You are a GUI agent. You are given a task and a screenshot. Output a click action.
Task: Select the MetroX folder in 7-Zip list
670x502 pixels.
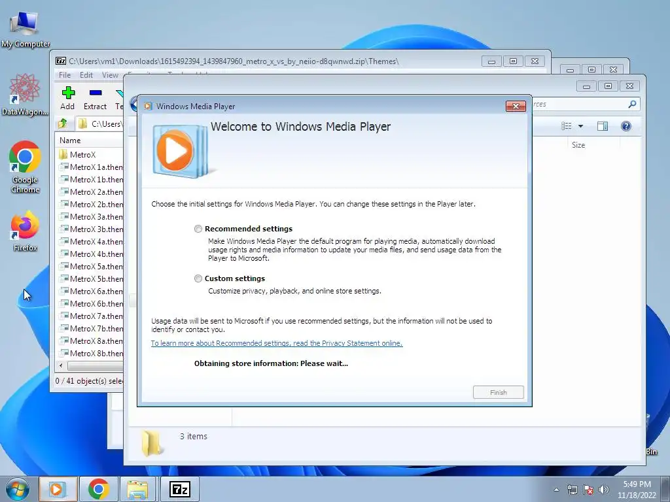tap(82, 154)
